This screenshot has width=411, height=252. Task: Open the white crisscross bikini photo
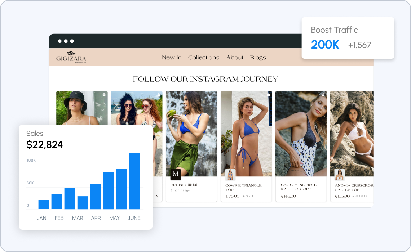352,134
